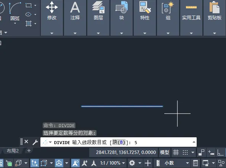This screenshot has width=226, height=168.
Task: Toggle ortho mode in status bar
Action: click(x=220, y=152)
